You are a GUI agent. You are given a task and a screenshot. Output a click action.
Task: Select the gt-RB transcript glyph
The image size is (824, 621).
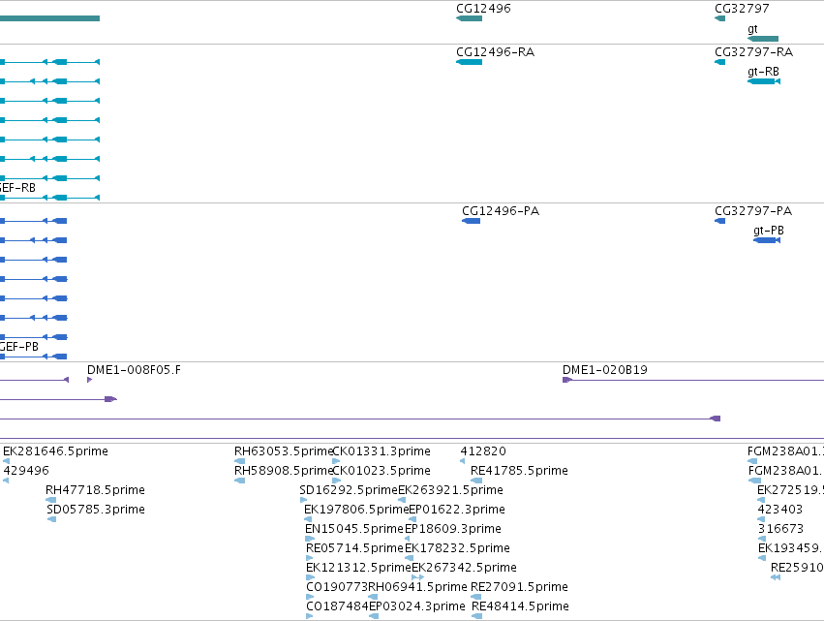[764, 81]
